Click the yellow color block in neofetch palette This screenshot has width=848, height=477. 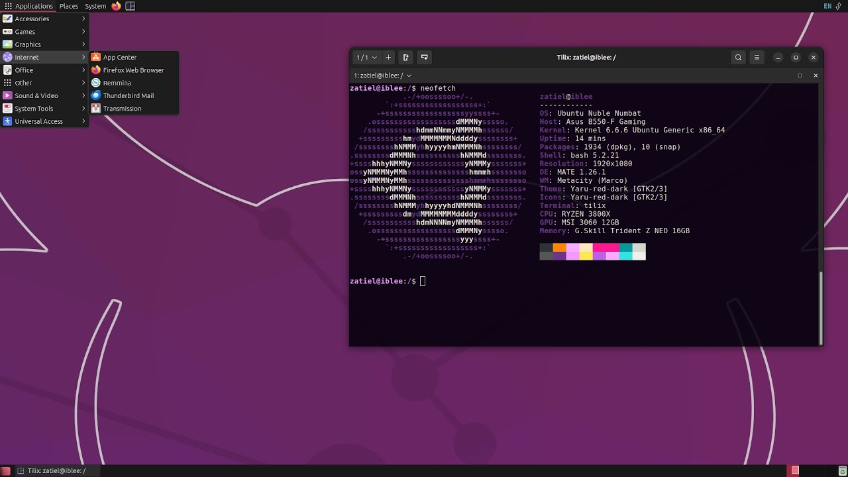[x=586, y=256]
